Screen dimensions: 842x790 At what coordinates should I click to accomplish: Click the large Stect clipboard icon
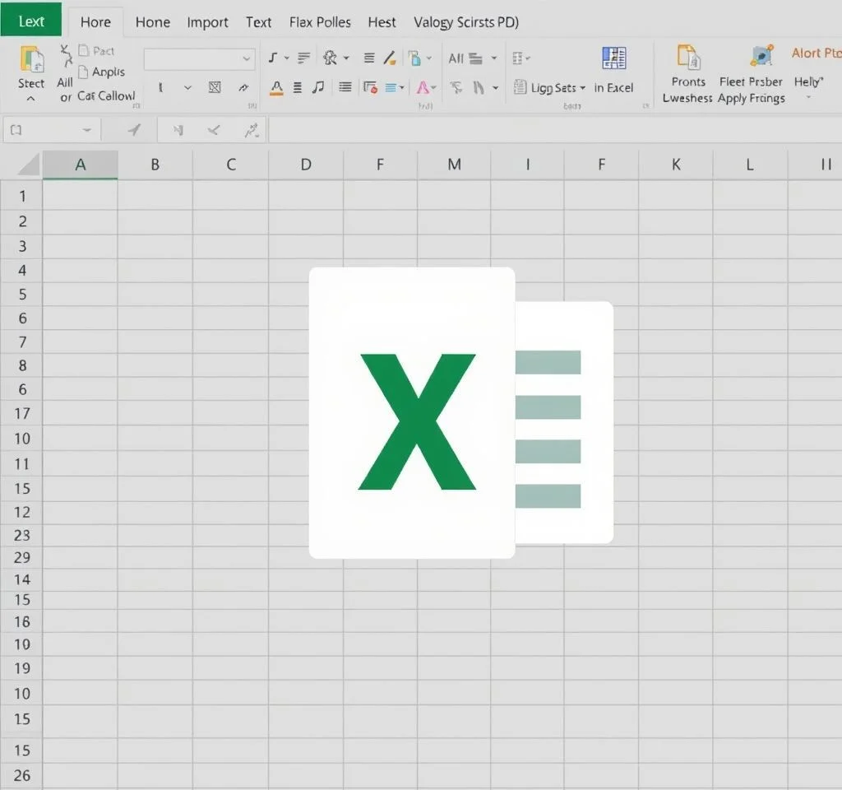[x=32, y=58]
